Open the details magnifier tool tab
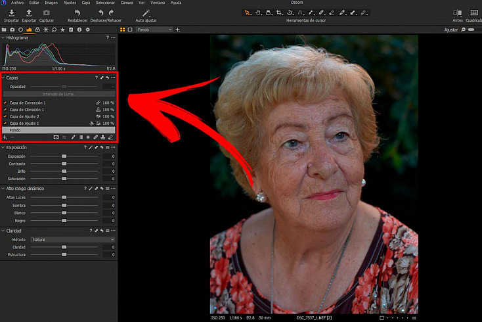This screenshot has width=482, height=322. coord(54,30)
